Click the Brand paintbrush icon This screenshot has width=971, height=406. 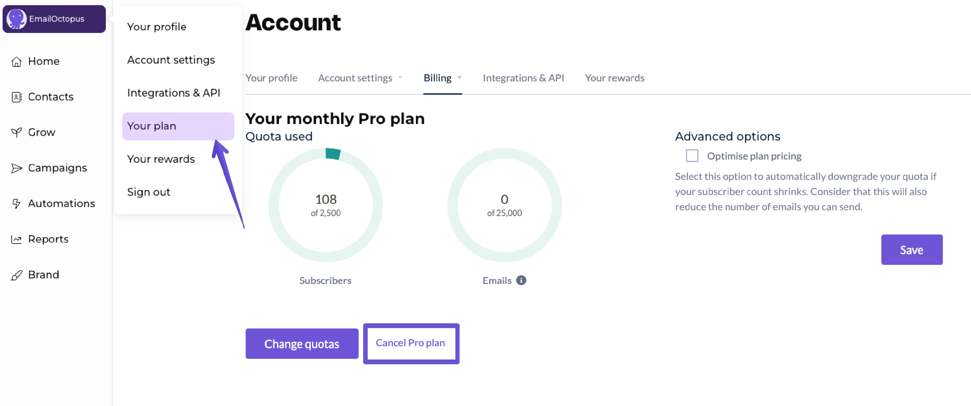16,275
